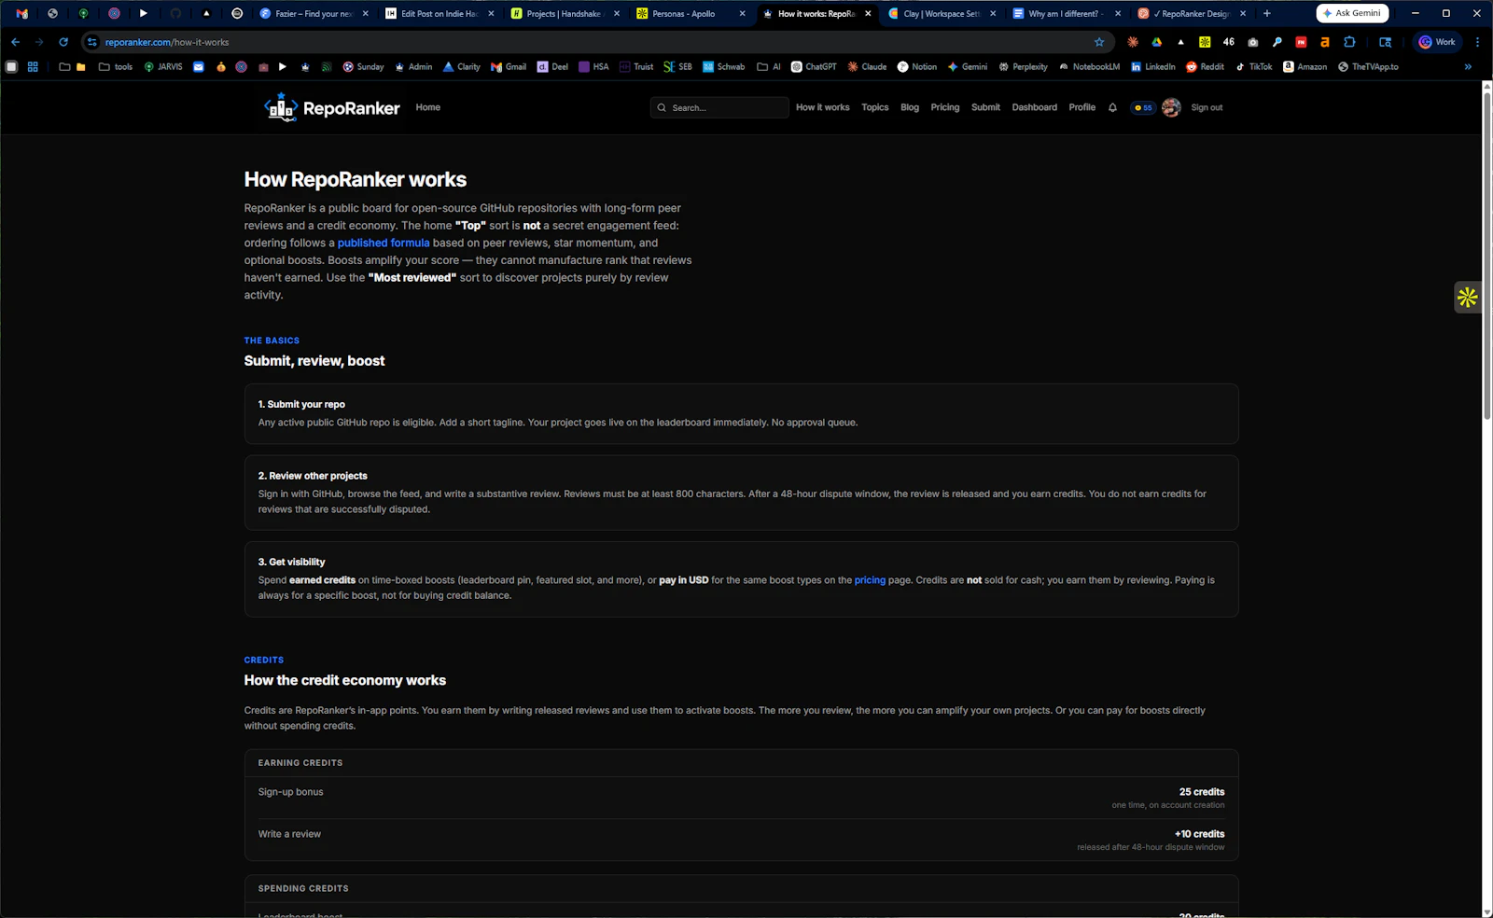
Task: Click the pinned Gmail tab
Action: (x=22, y=14)
